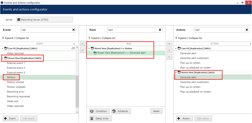Open the Recording Server selector
The height and width of the screenshot is (123, 252).
pyautogui.click(x=44, y=20)
